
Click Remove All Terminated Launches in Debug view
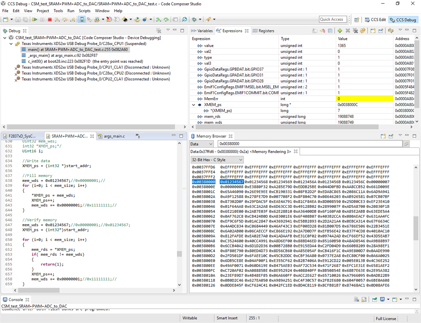point(158,31)
